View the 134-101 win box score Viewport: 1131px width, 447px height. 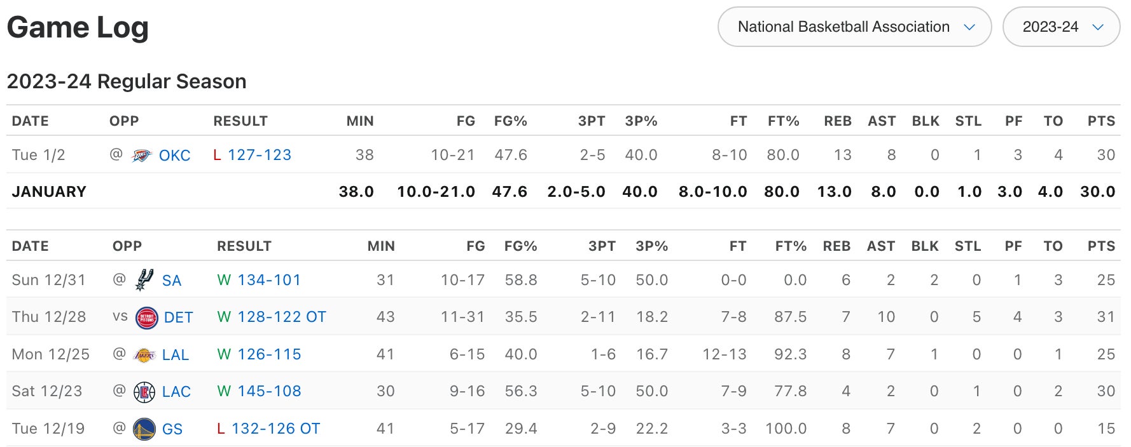(x=268, y=280)
